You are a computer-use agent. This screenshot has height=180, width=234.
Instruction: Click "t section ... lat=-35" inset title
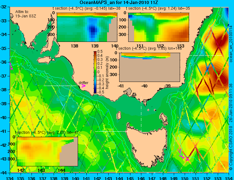coord(158,8)
